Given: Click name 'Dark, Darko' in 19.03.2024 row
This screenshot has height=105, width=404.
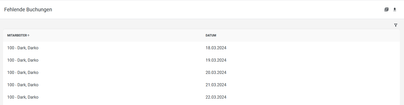Looking at the screenshot, I should tap(28, 60).
